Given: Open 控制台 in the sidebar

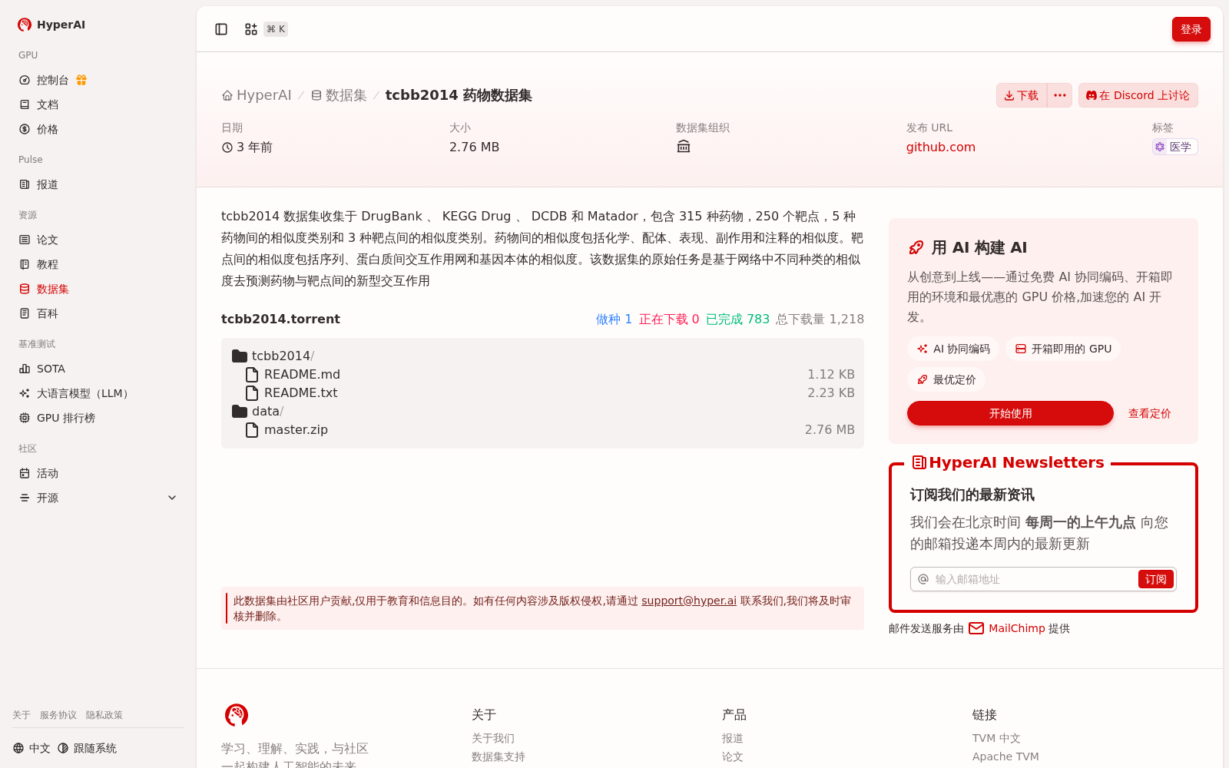Looking at the screenshot, I should [x=52, y=80].
